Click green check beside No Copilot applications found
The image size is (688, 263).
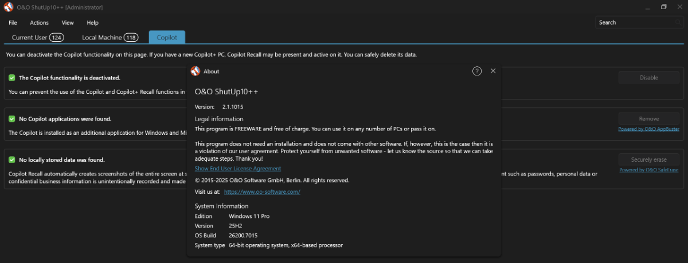12,119
